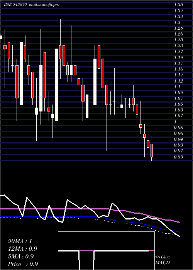Select the 0.89 price level
193x270 pixels.
[x=178, y=157]
